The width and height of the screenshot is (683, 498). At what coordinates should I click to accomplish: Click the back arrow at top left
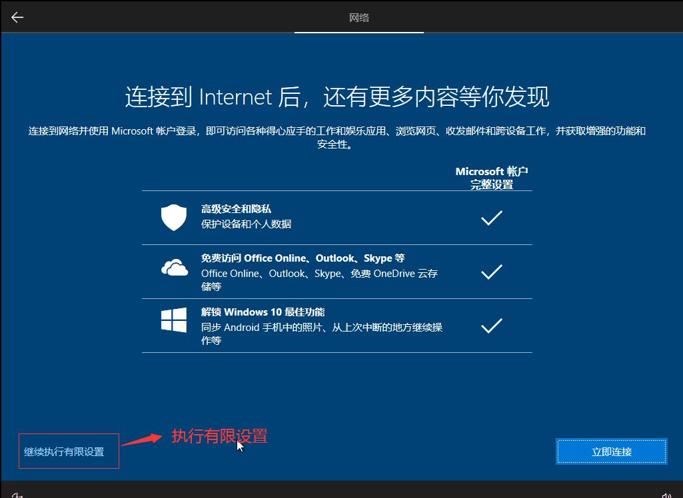tap(17, 17)
